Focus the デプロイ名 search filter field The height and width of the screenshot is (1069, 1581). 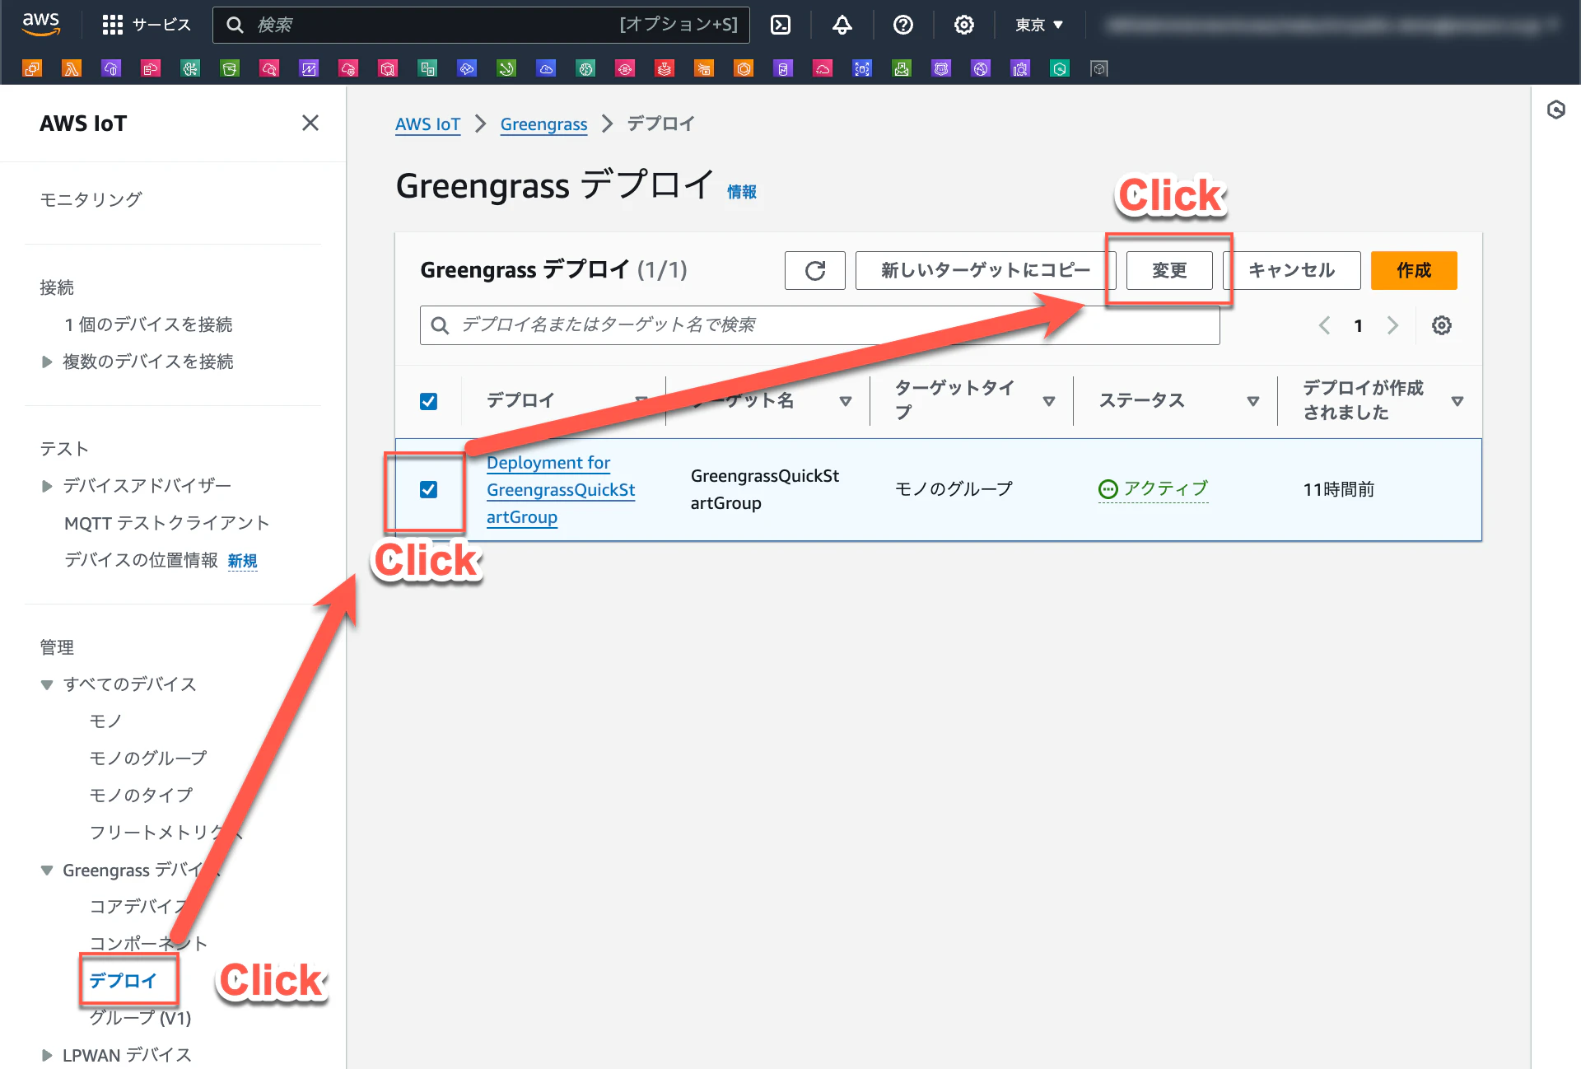(x=819, y=325)
